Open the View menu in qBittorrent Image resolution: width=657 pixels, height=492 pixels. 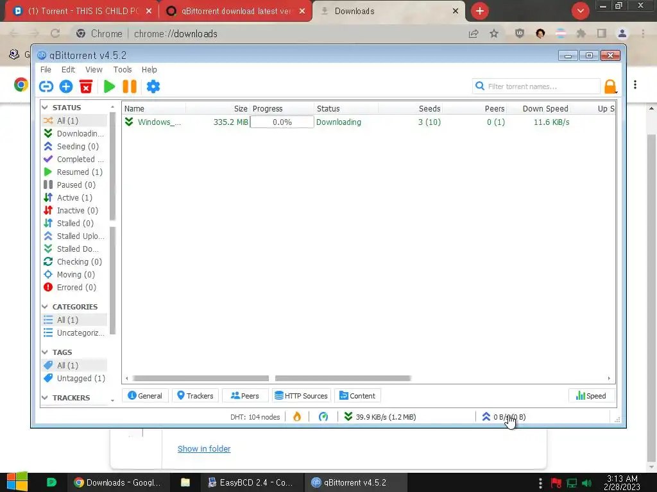pyautogui.click(x=94, y=69)
